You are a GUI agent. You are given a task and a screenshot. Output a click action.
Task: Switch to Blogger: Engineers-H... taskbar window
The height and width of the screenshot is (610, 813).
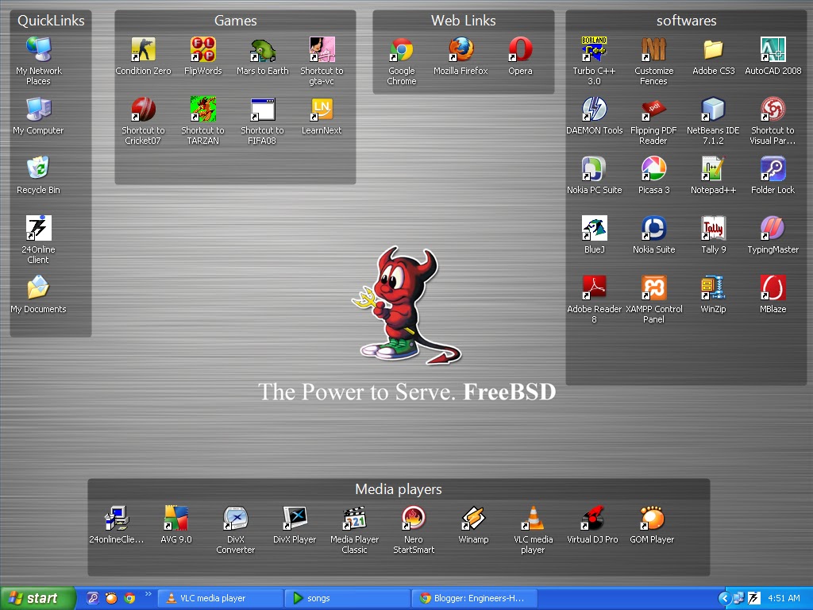coord(475,599)
